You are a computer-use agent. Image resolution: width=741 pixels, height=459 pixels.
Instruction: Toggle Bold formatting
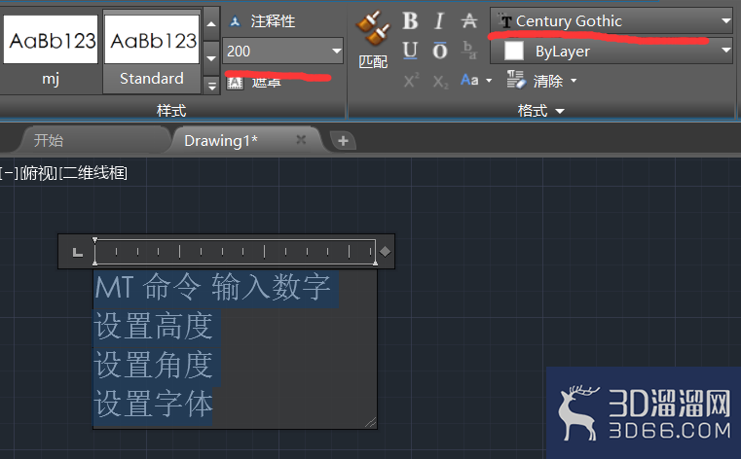(x=410, y=21)
